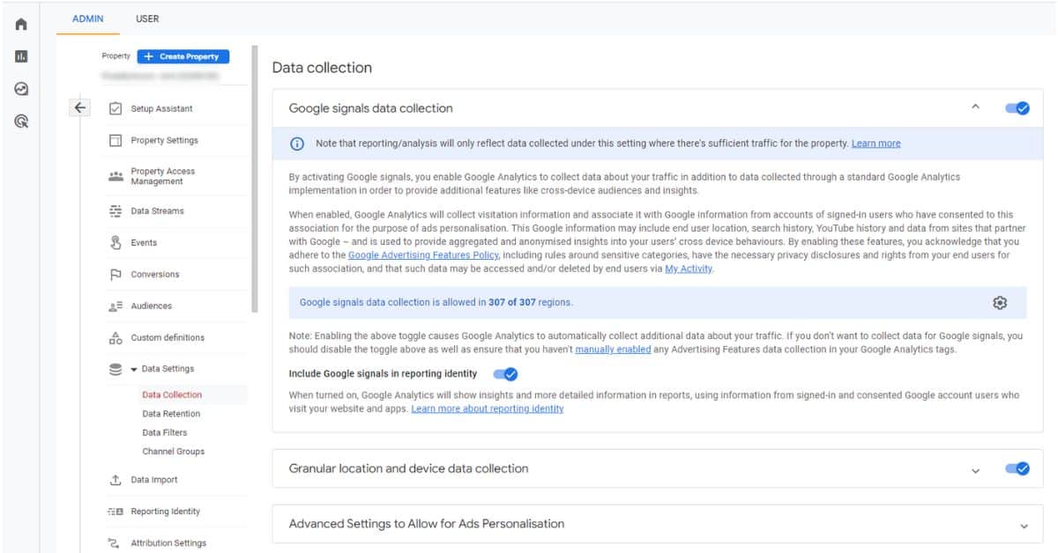Switch to the USER tab
The width and height of the screenshot is (1058, 553).
[147, 18]
